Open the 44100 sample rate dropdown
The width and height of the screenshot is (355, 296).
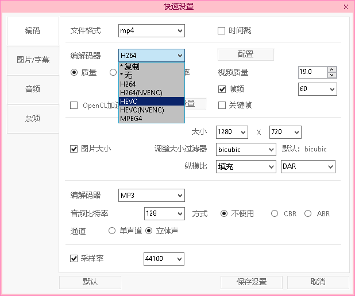164,259
